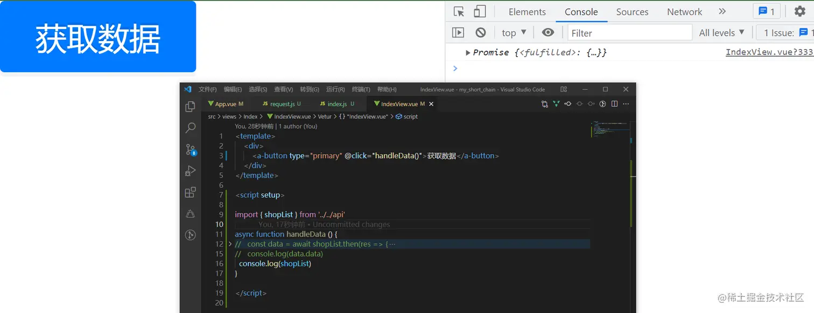Open the 选择(S) menu in VS Code

click(x=258, y=89)
